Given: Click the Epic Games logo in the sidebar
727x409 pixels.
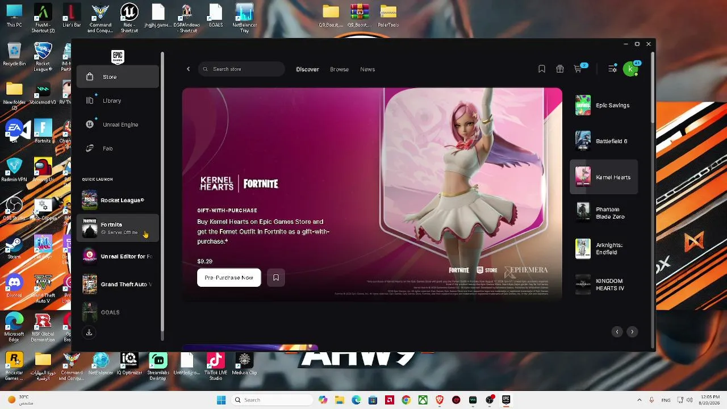Looking at the screenshot, I should coord(118,56).
